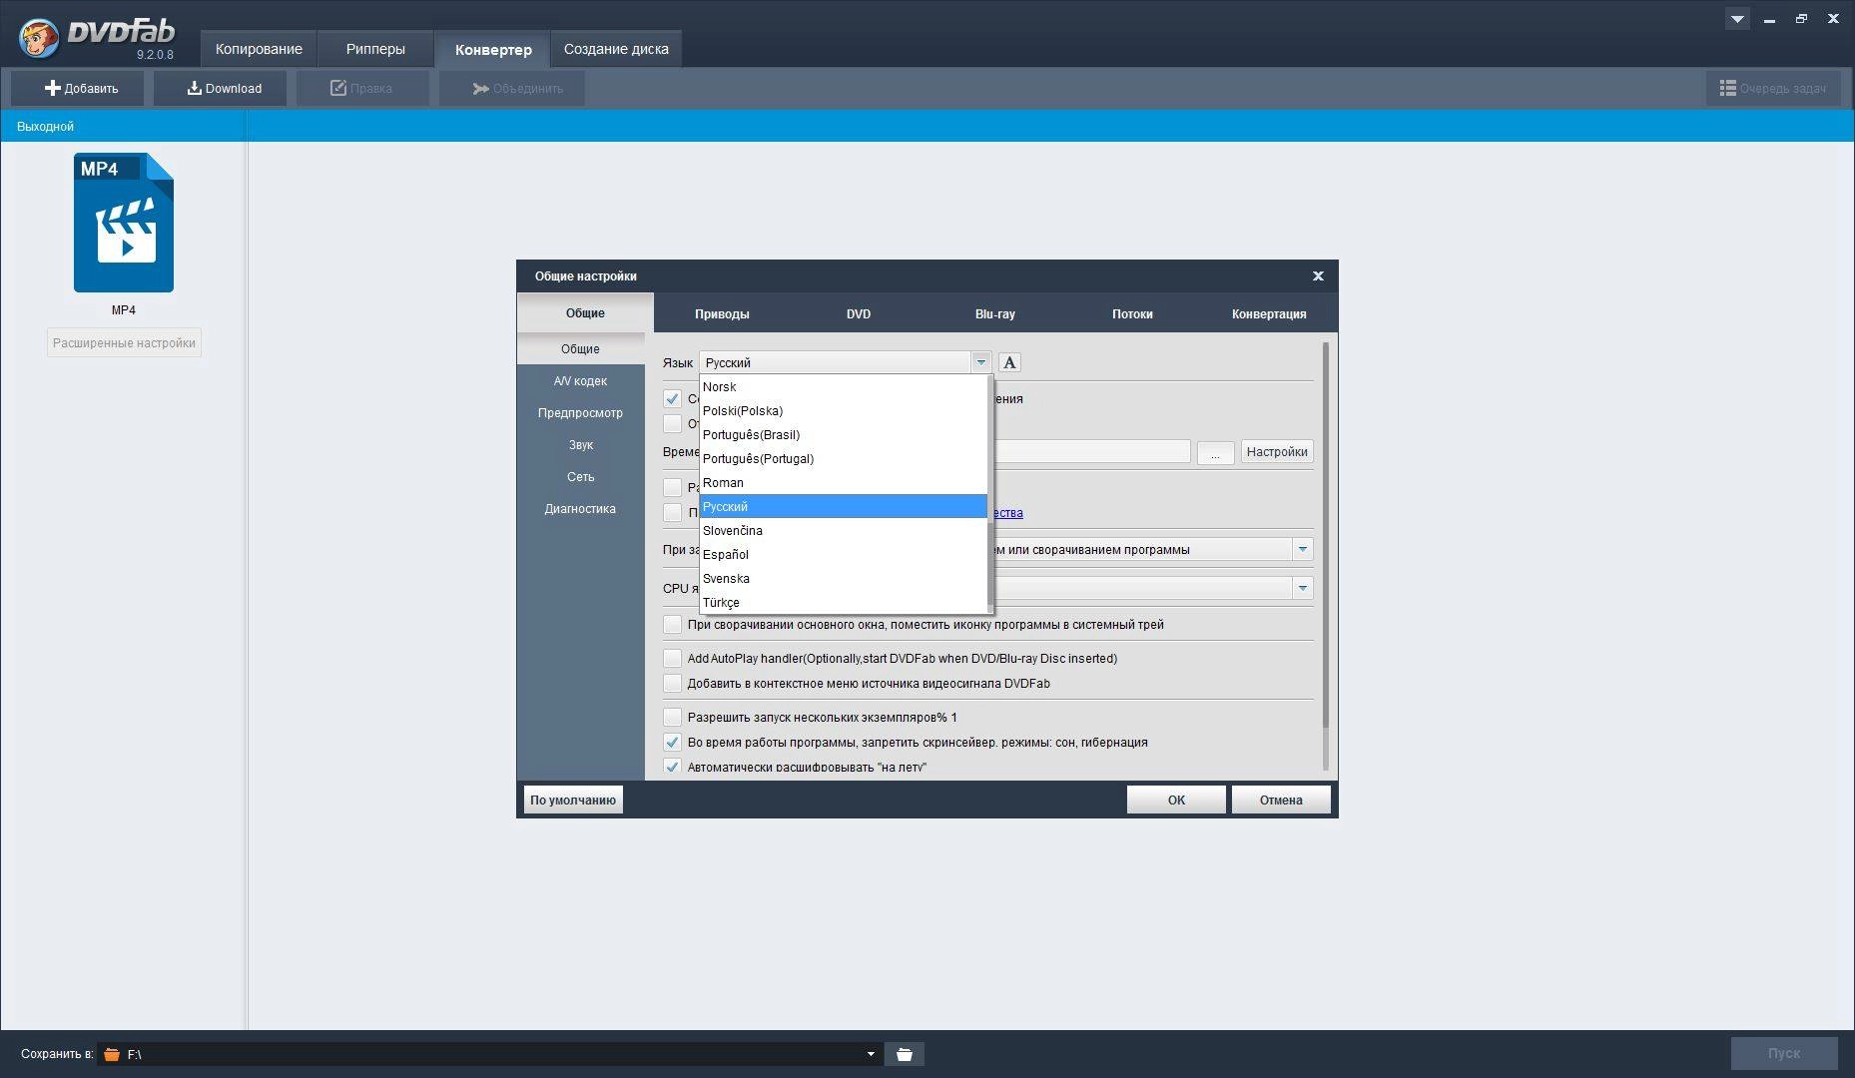Open Расширенные настройки under MP4
Image resolution: width=1855 pixels, height=1078 pixels.
(124, 342)
